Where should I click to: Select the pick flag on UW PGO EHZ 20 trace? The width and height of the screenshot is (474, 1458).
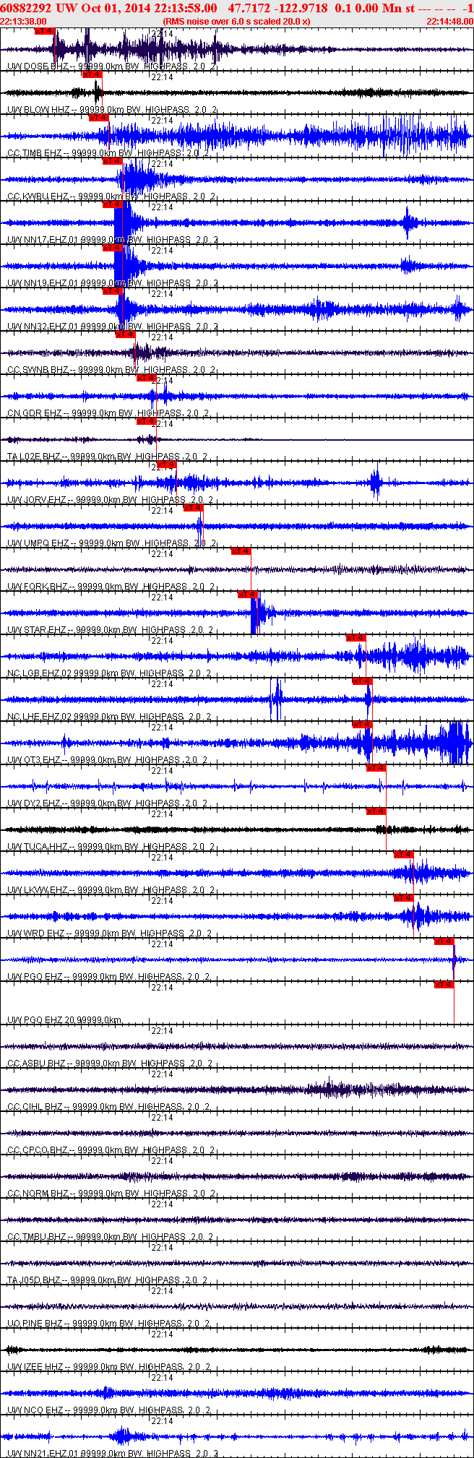pos(444,985)
